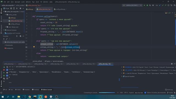
Task: Stop the running process via the square icon
Action: (x=153, y=5)
